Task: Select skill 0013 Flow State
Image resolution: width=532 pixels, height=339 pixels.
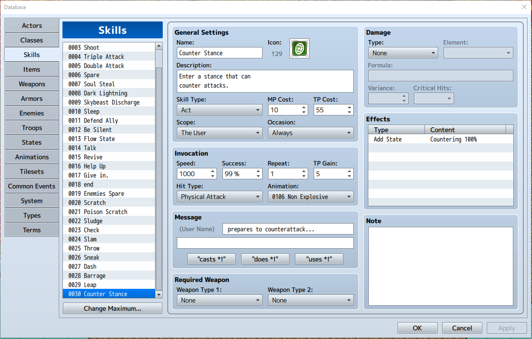Action: (109, 139)
